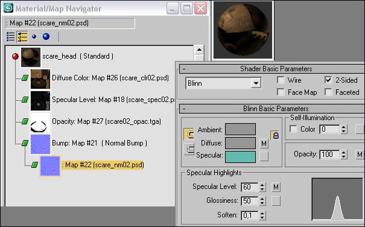Enable the Faceted checkbox
The image size is (365, 227).
328,92
